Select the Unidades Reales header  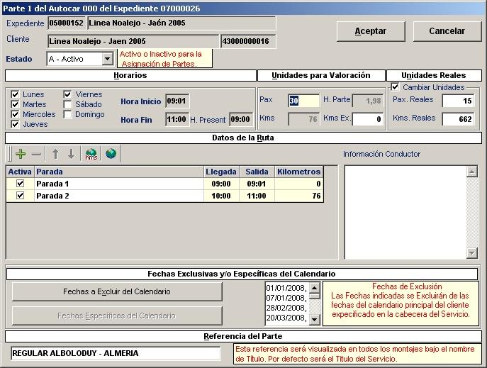click(434, 75)
